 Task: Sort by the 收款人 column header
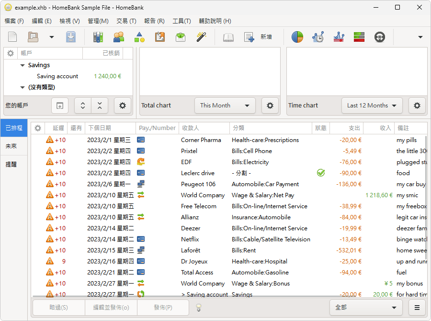pyautogui.click(x=204, y=128)
